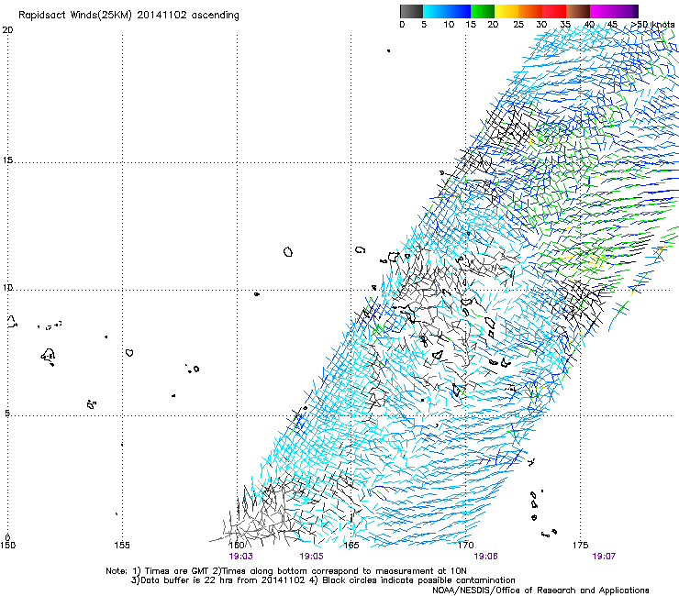Click the orange 25-30 knots color bar segment

(530, 11)
